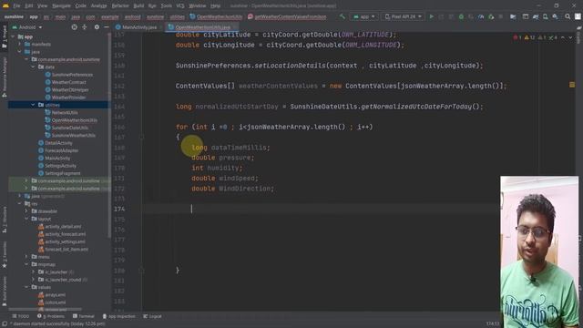Click Collapse All icon in Project panel
The height and width of the screenshot is (328, 583).
click(85, 27)
